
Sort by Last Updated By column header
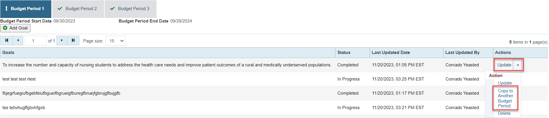[462, 53]
